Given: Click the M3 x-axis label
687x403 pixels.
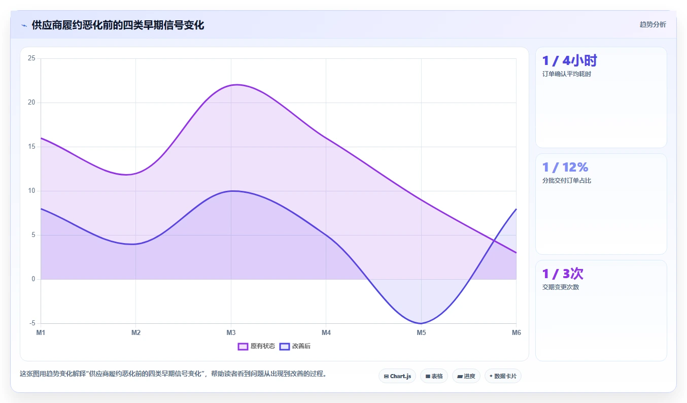Looking at the screenshot, I should coord(231,332).
